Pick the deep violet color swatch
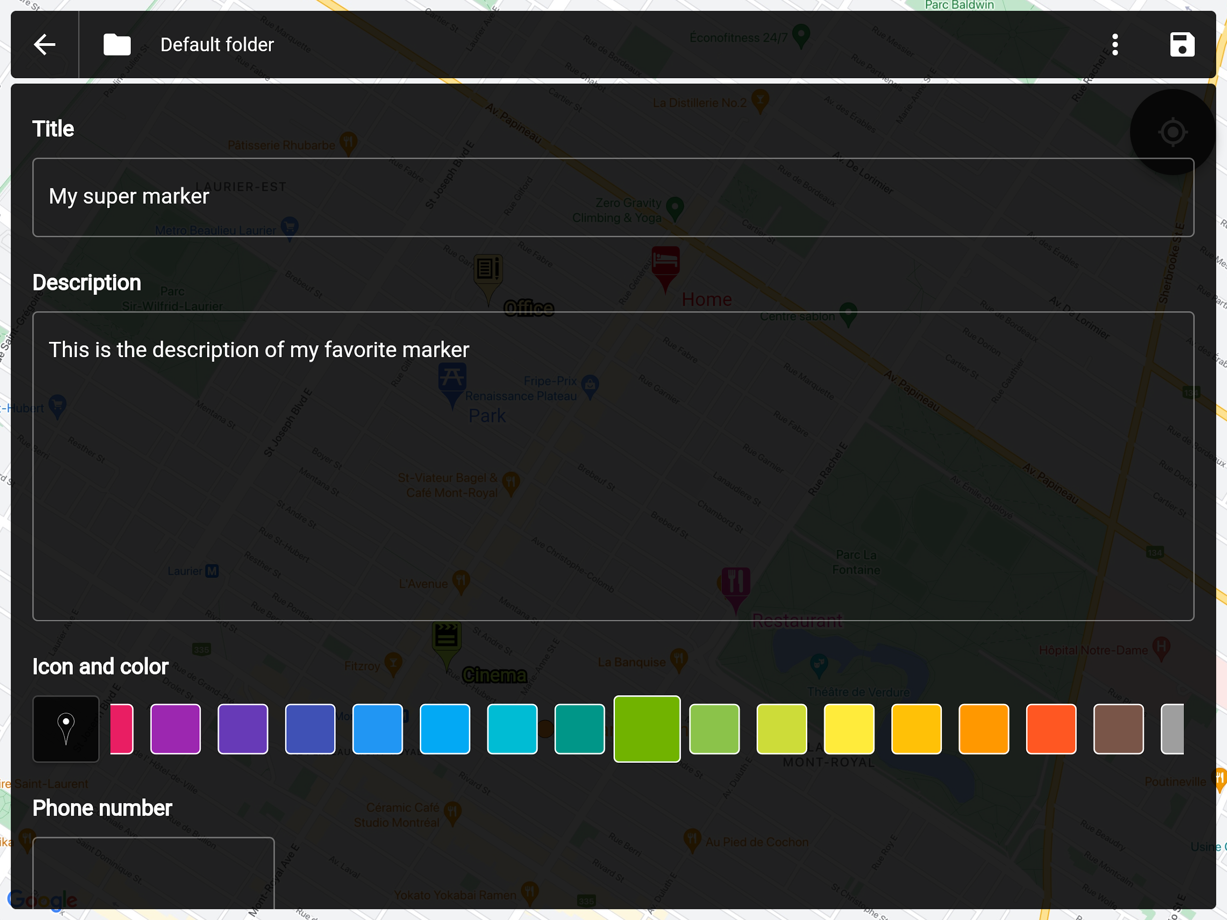This screenshot has height=920, width=1227. pyautogui.click(x=243, y=729)
